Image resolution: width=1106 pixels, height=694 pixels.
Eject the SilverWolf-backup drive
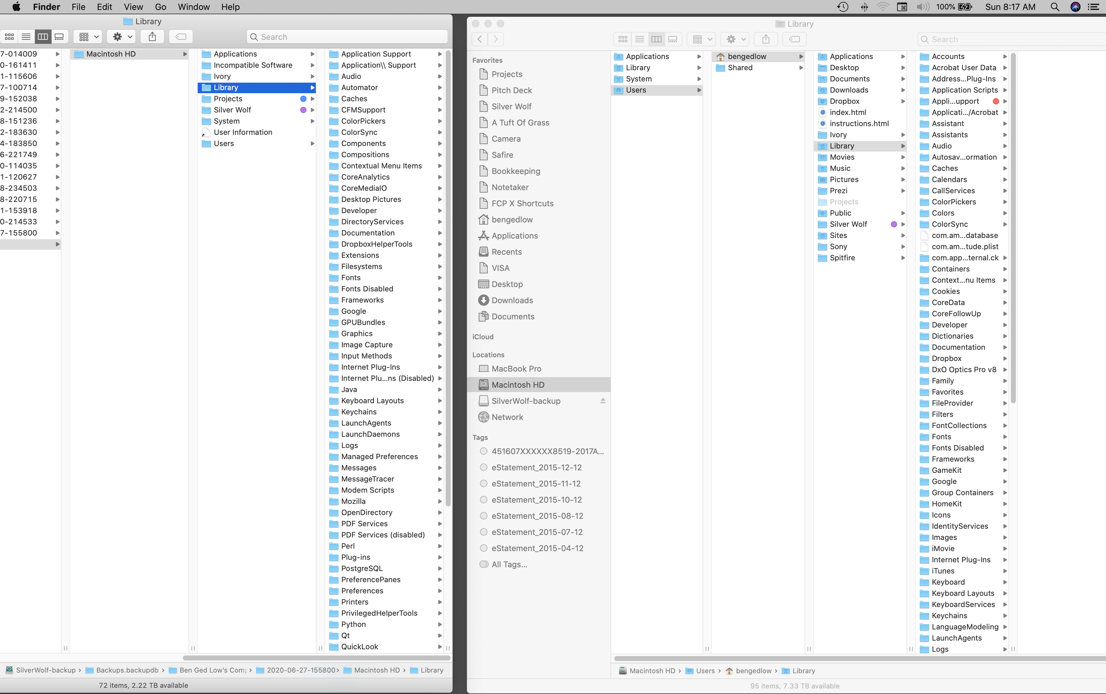click(x=603, y=401)
